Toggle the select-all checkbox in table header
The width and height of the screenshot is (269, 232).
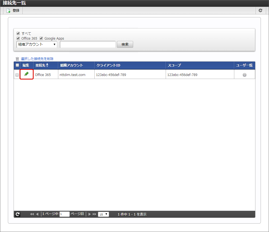17,65
